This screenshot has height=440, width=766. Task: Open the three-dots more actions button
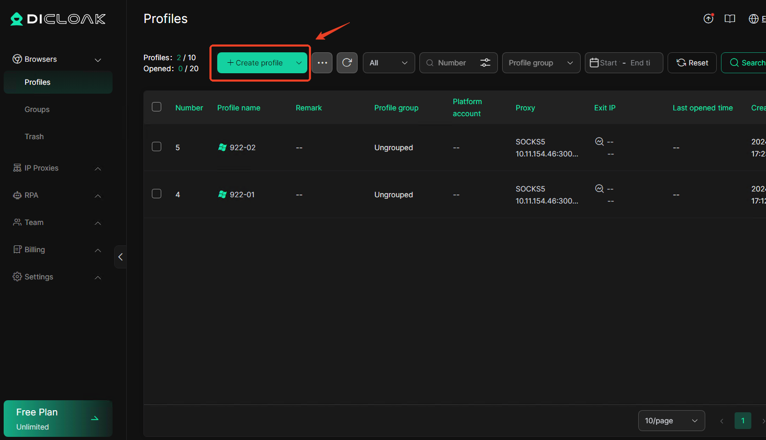click(322, 63)
